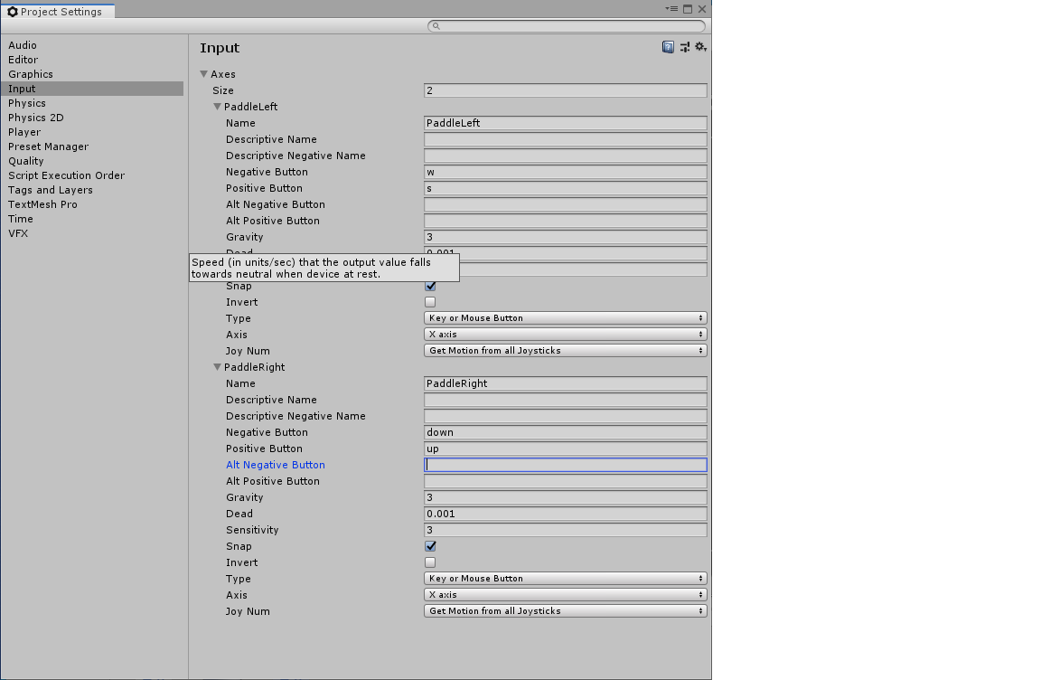Open the gear settings menu in Input header
The width and height of the screenshot is (1041, 680).
[x=700, y=47]
